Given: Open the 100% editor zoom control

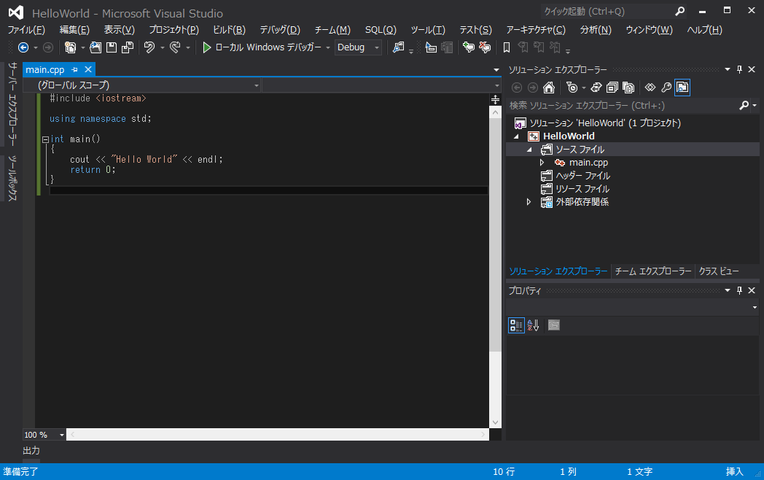Looking at the screenshot, I should pyautogui.click(x=42, y=434).
